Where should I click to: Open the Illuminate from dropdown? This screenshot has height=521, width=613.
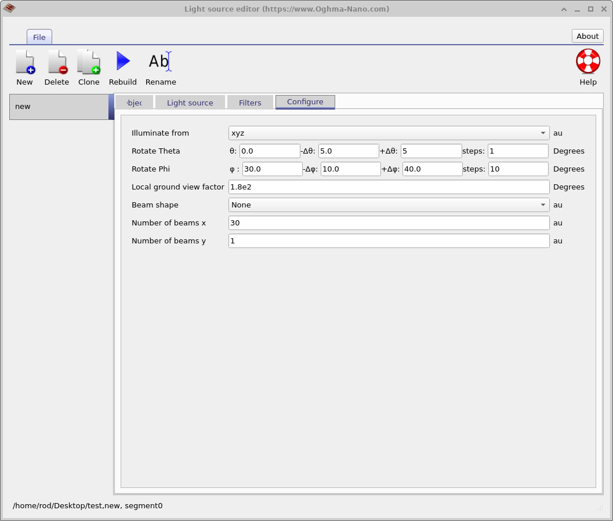pyautogui.click(x=388, y=133)
